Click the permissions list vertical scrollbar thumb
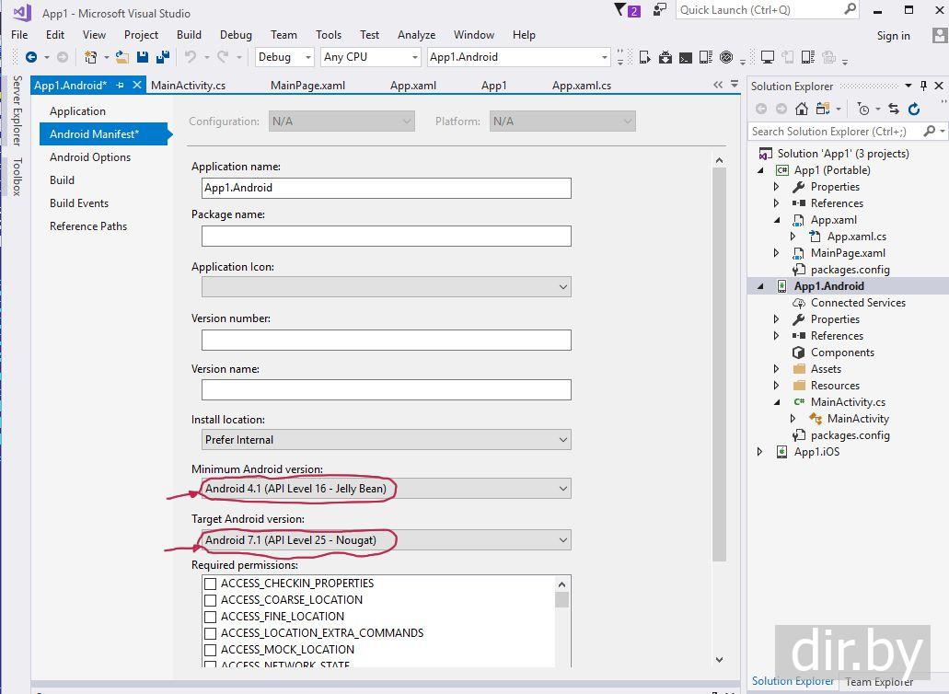 (561, 600)
